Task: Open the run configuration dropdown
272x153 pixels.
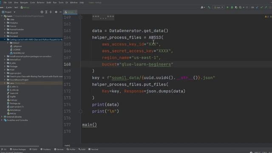Action: coord(218,8)
